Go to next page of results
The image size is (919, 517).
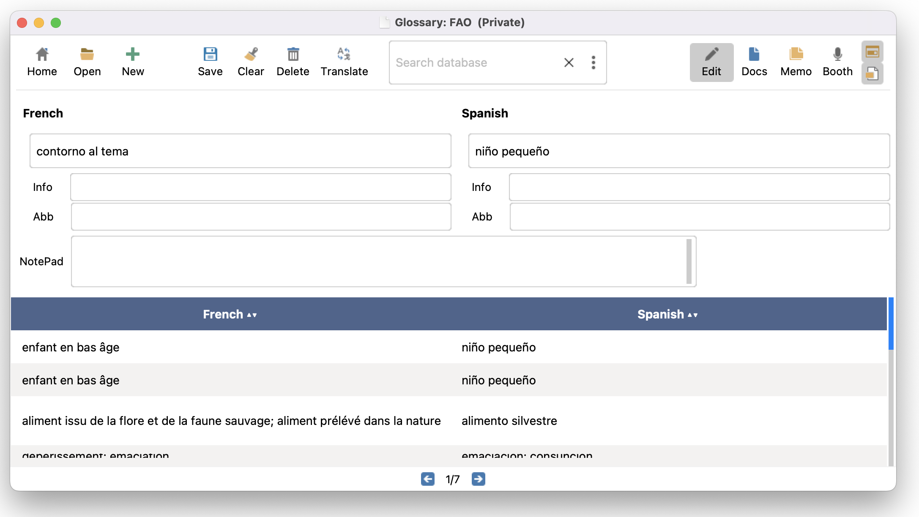point(478,479)
